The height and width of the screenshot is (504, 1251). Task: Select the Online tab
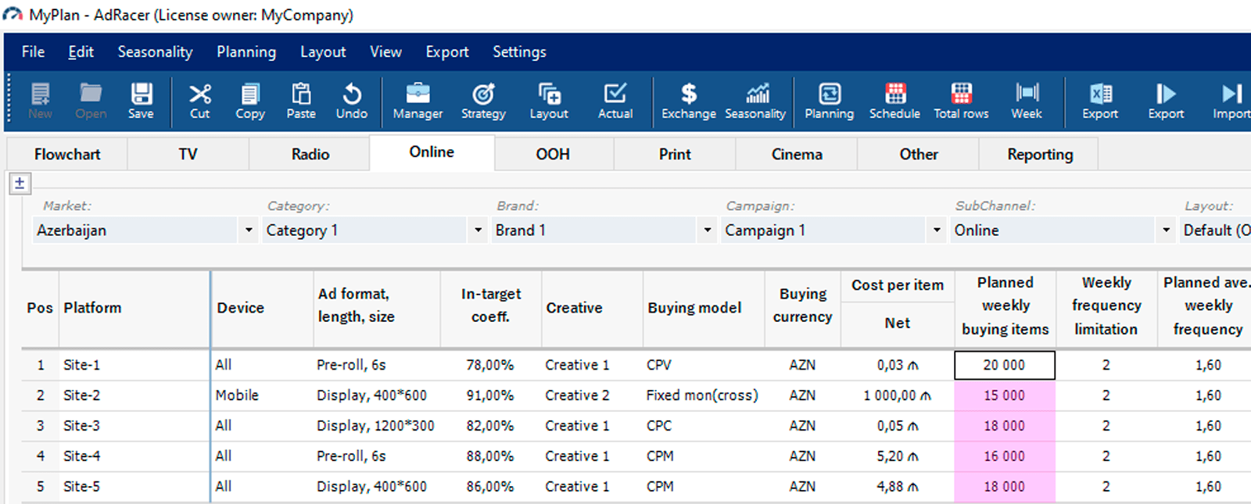(x=432, y=152)
